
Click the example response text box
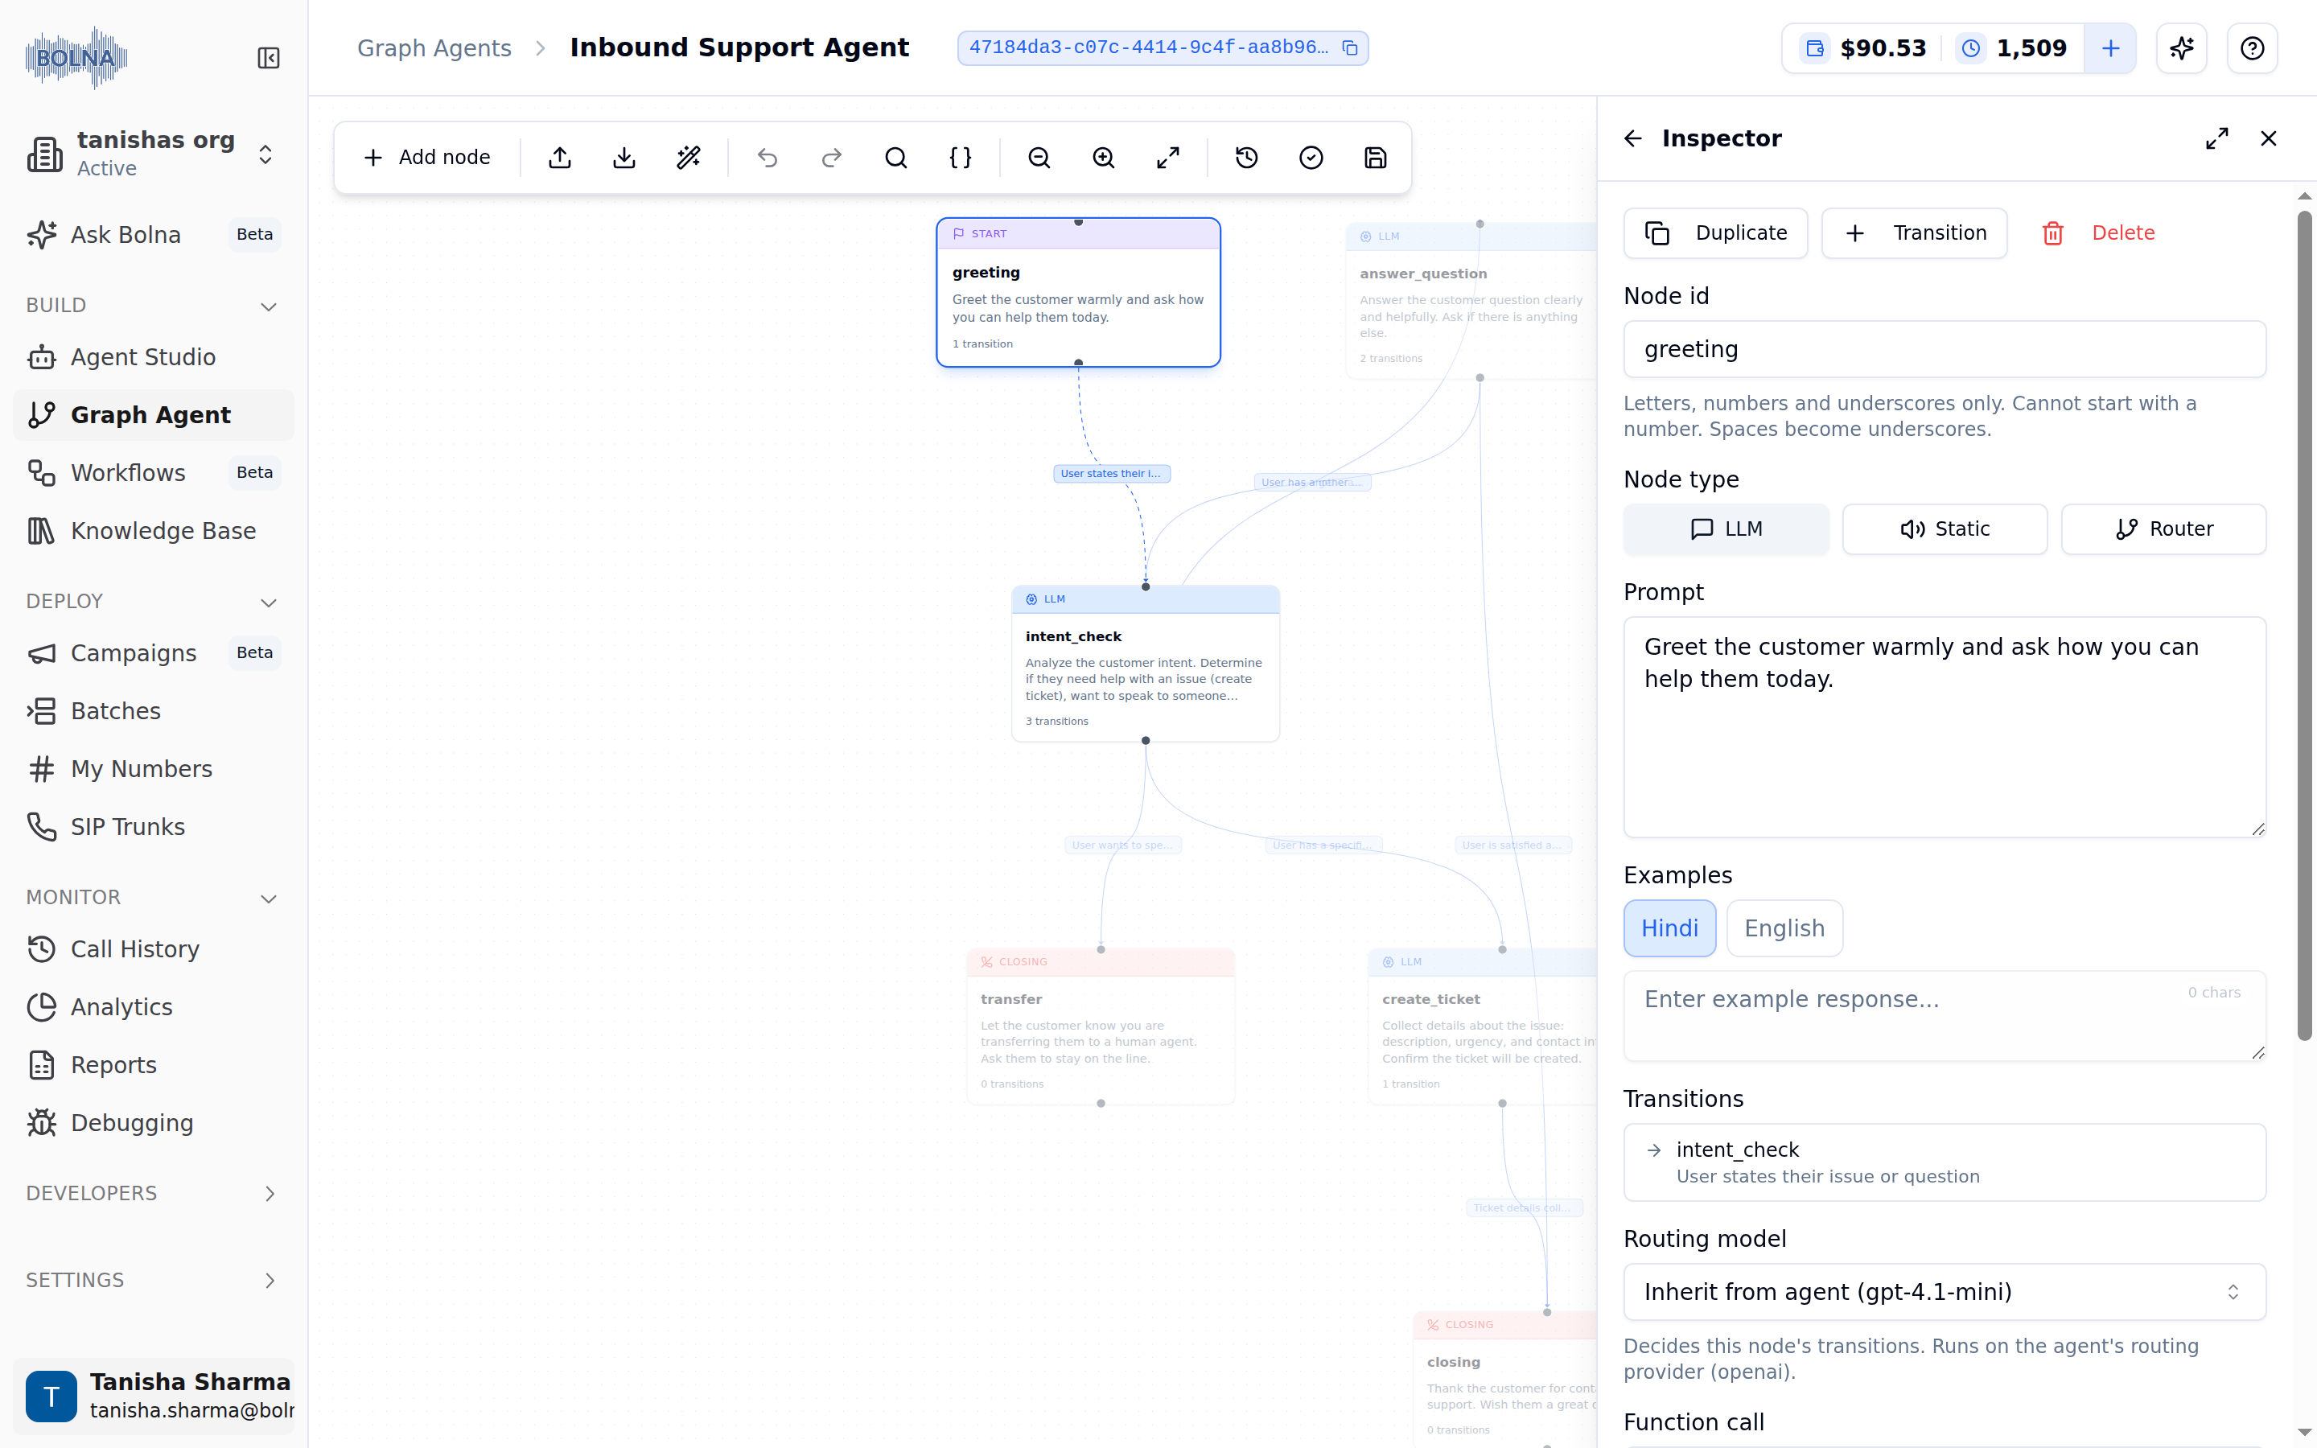coord(1945,1016)
